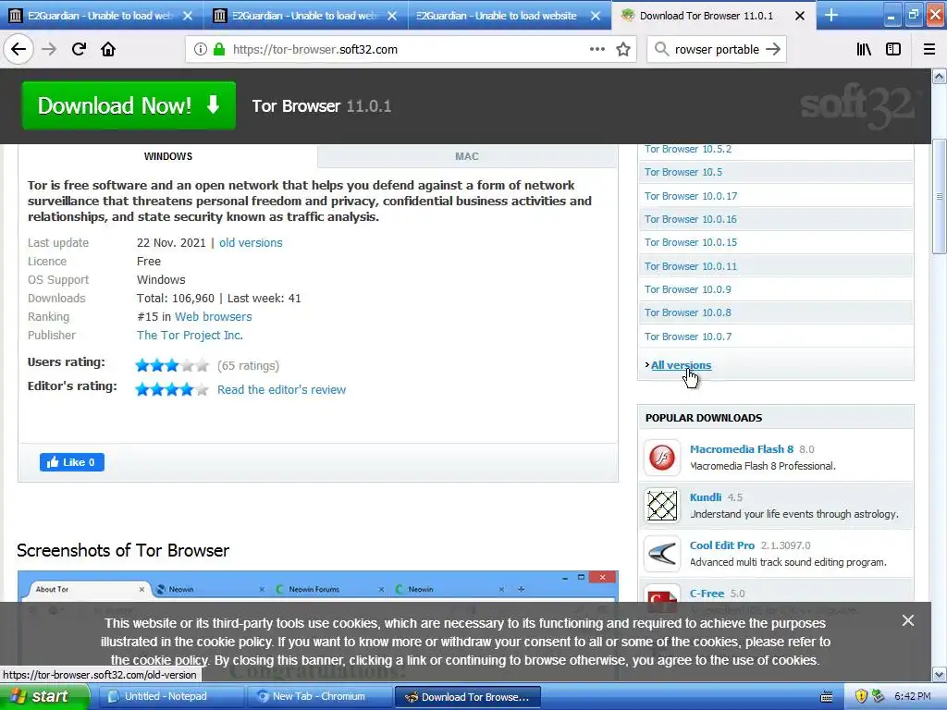Click the users rating stars
Image resolution: width=947 pixels, height=710 pixels.
(172, 366)
